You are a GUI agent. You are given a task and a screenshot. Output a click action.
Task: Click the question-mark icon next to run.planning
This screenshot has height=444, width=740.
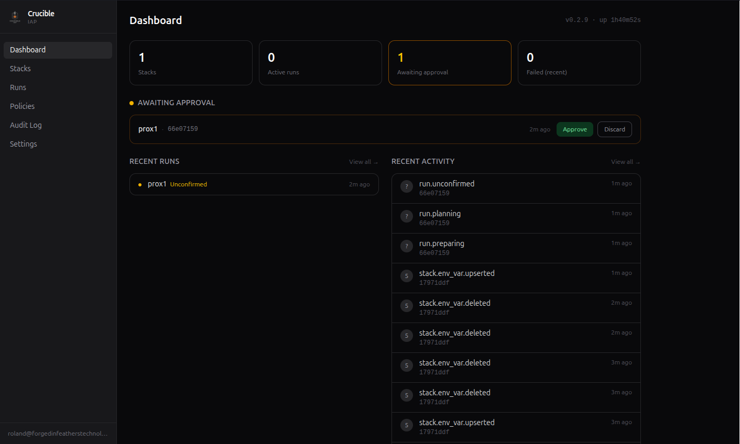406,216
